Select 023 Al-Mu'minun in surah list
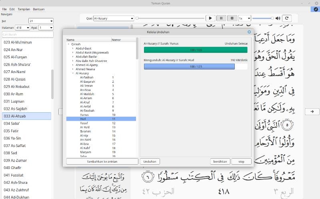320x199 pixels. click(x=26, y=42)
